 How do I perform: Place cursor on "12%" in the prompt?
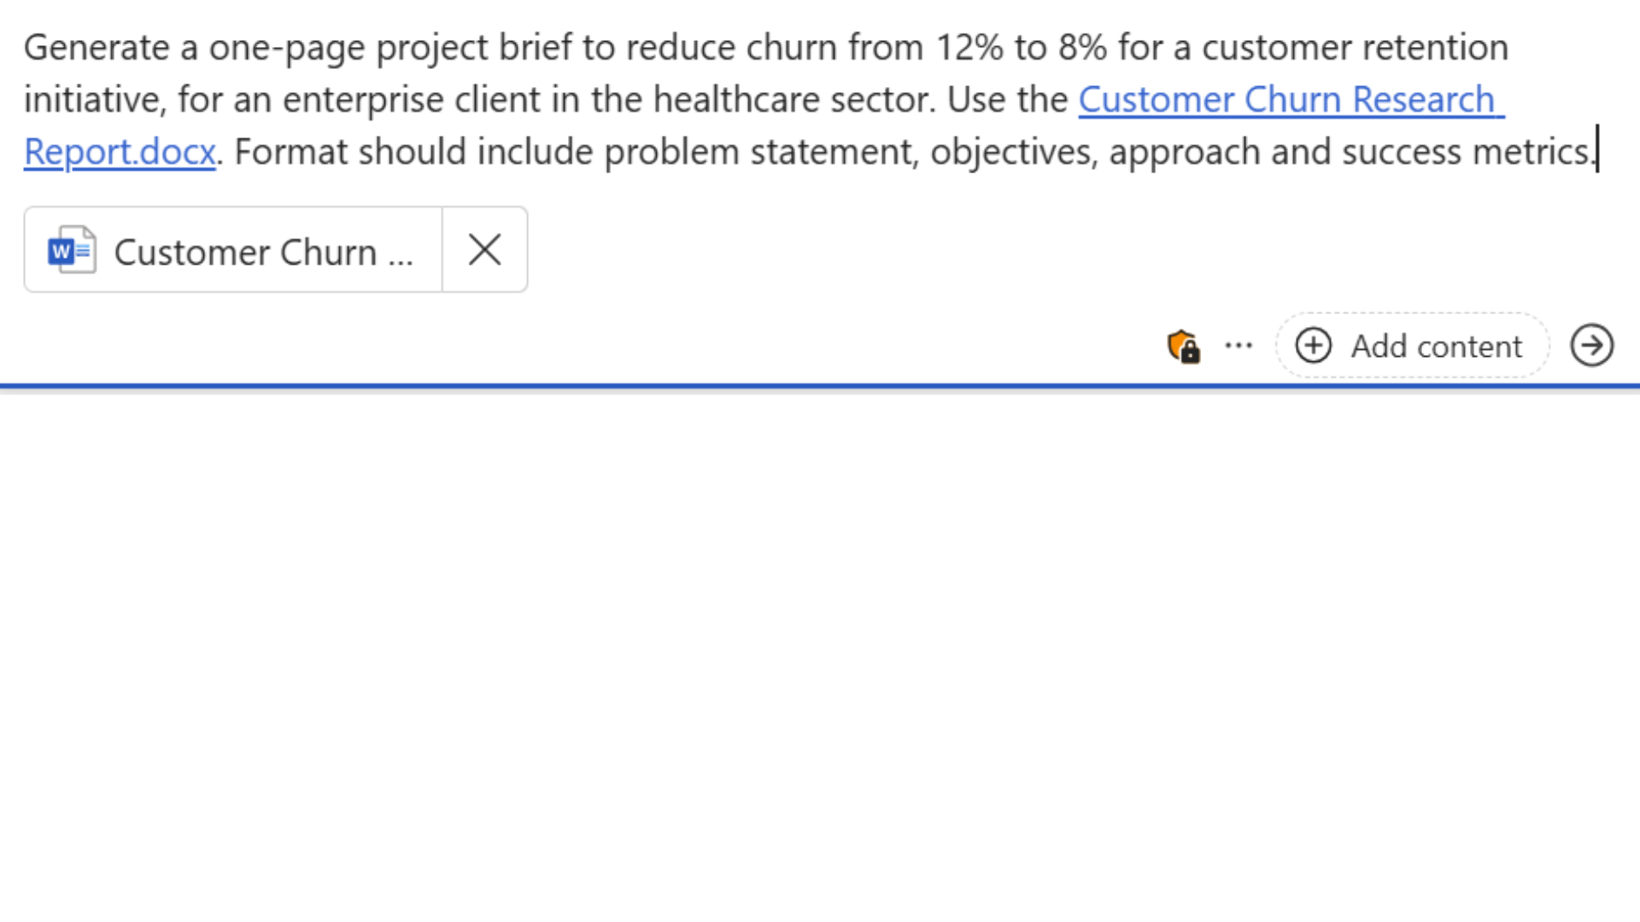[x=969, y=48]
